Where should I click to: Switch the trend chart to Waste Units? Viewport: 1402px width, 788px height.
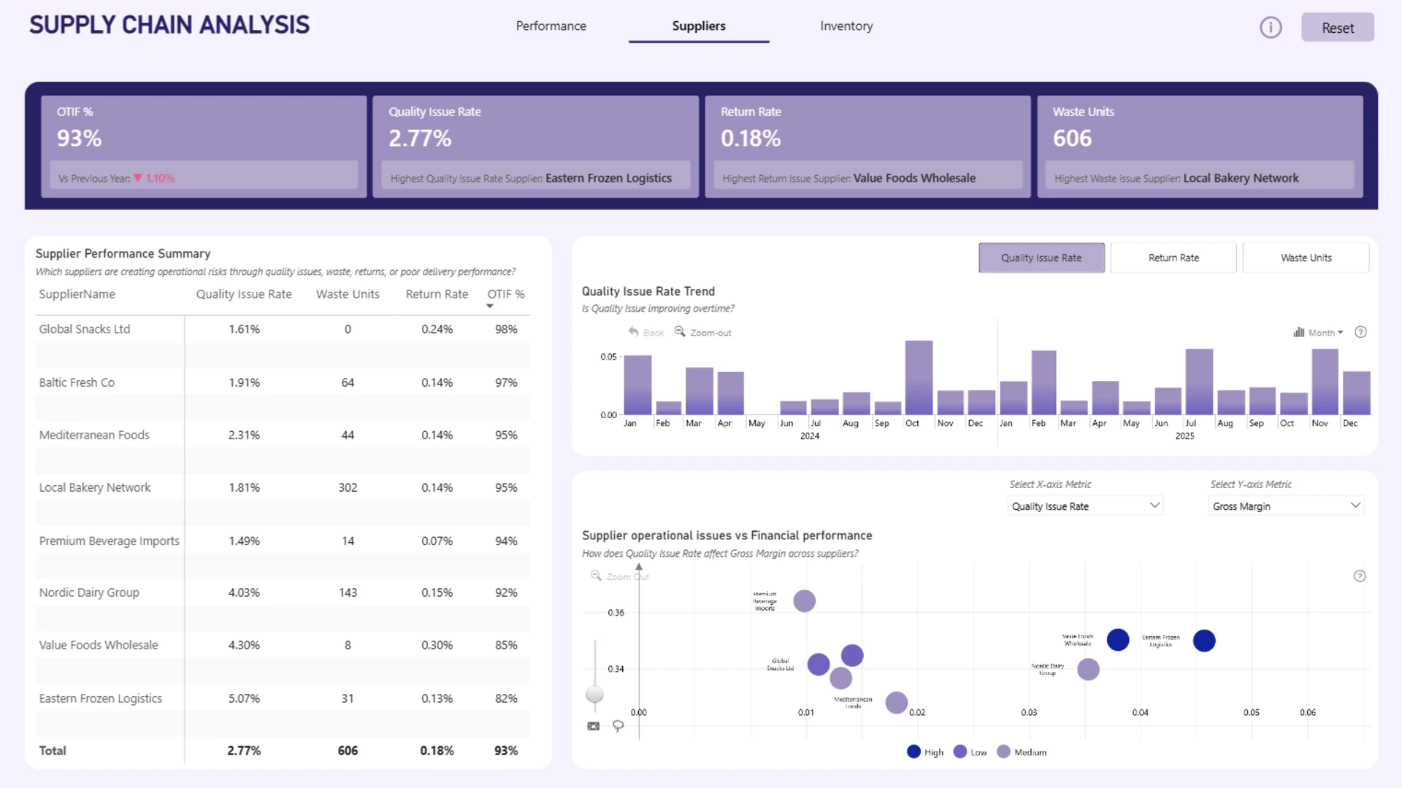click(1306, 258)
